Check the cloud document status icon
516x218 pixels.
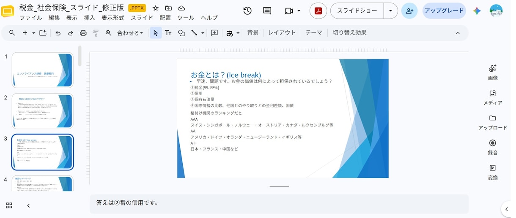(181, 8)
